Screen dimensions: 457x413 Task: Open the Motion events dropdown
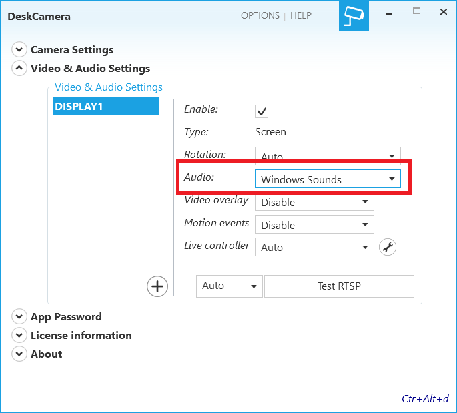[x=314, y=225]
